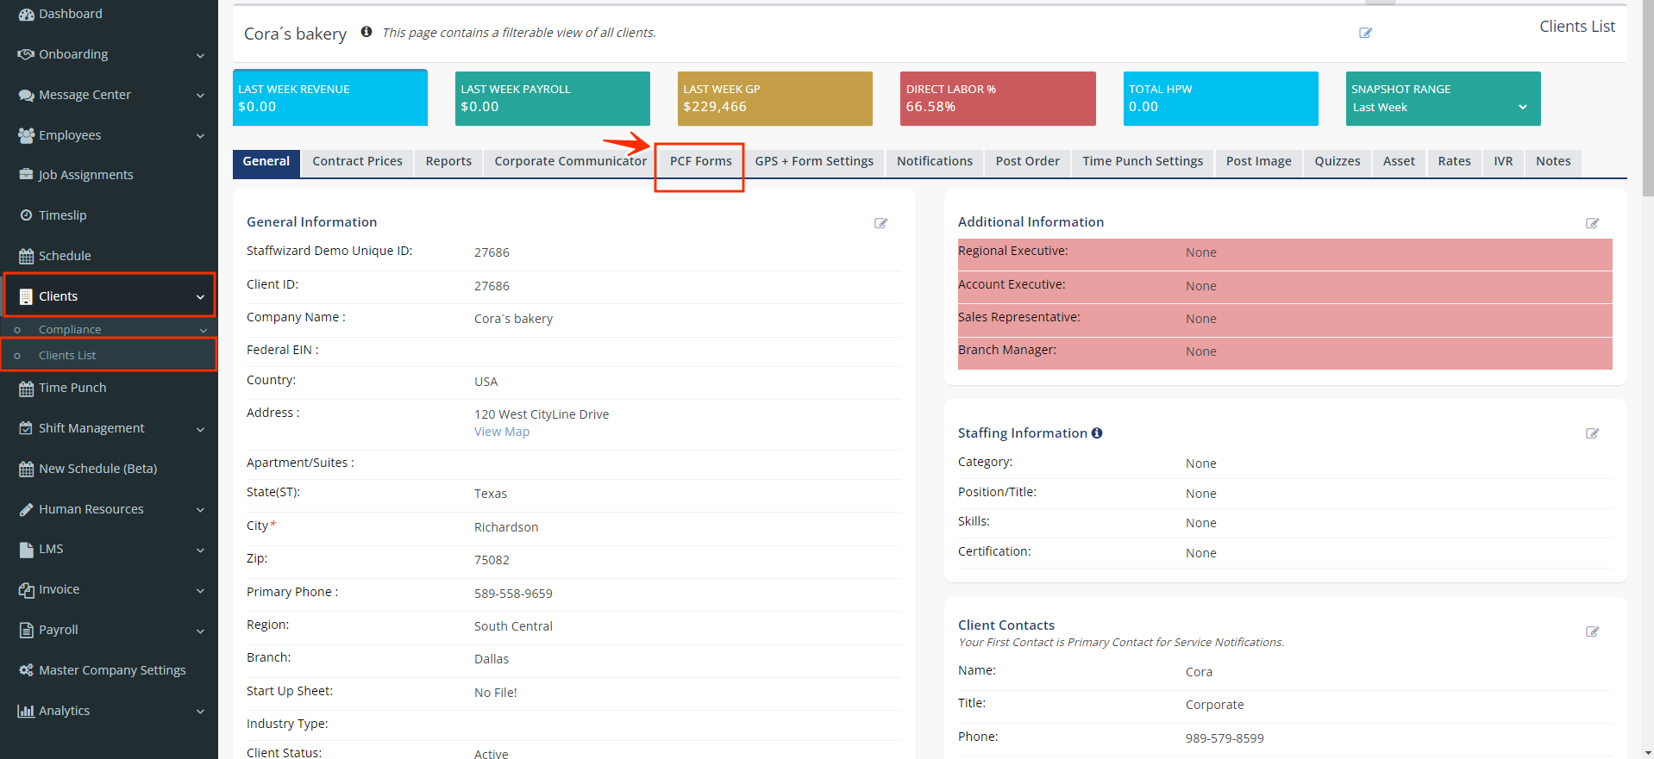Image resolution: width=1654 pixels, height=759 pixels.
Task: Click the Total HPW card
Action: [x=1220, y=98]
